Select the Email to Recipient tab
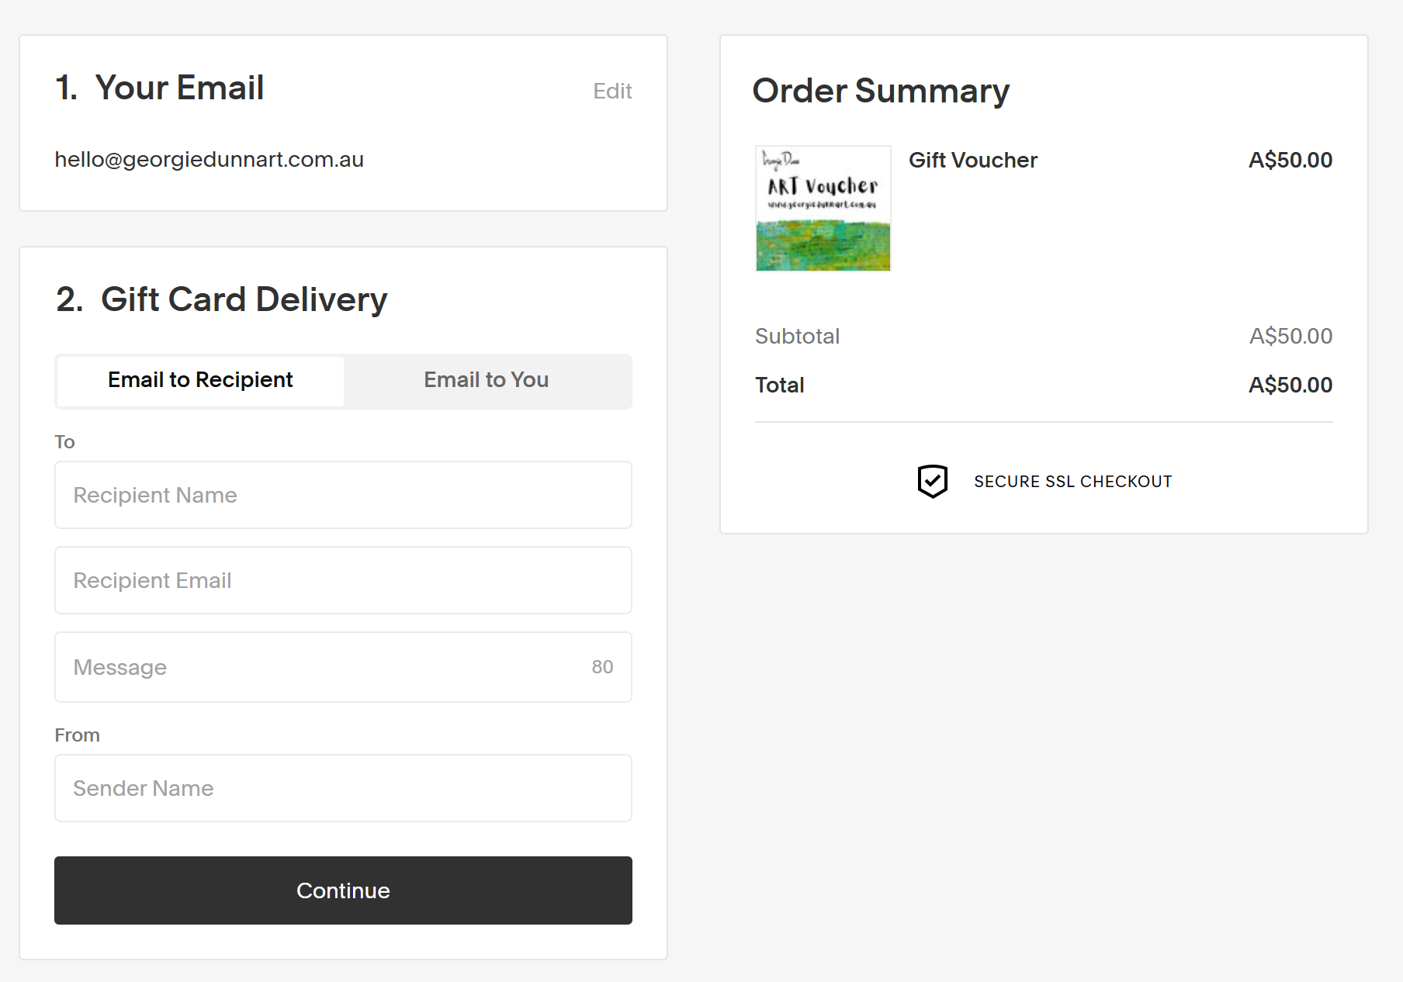Screen dimensions: 1403x982 (200, 380)
